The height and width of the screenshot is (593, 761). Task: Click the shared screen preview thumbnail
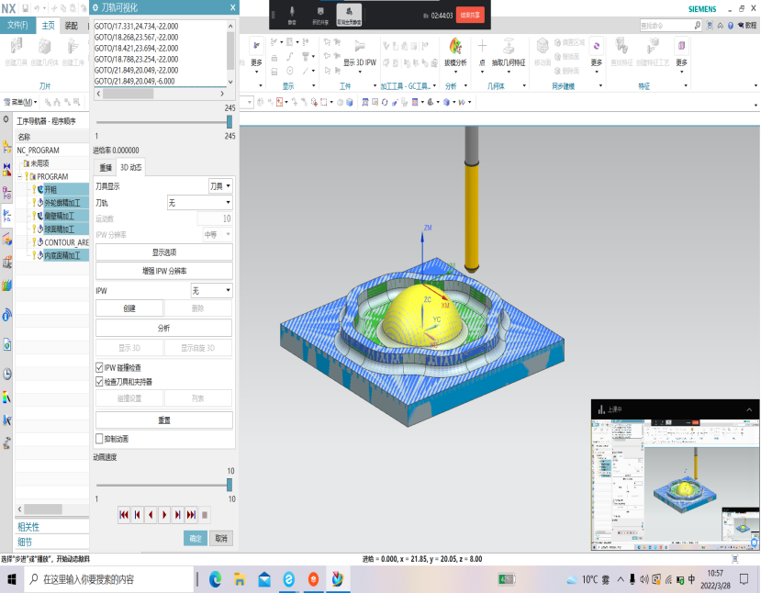675,485
